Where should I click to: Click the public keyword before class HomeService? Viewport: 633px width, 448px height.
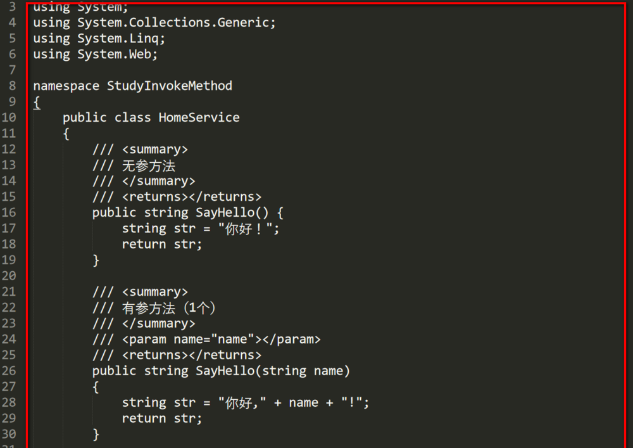tap(85, 117)
